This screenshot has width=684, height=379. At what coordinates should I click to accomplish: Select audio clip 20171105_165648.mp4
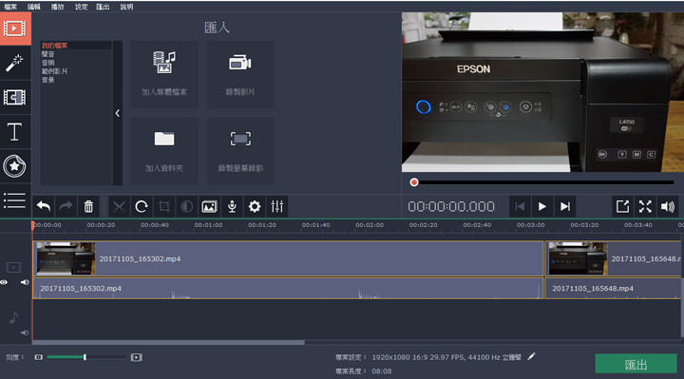click(x=613, y=289)
